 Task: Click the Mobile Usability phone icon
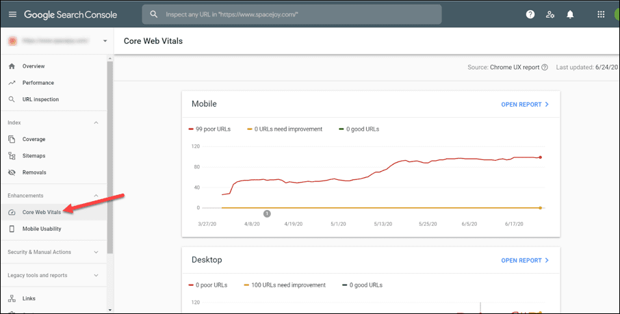tap(12, 229)
